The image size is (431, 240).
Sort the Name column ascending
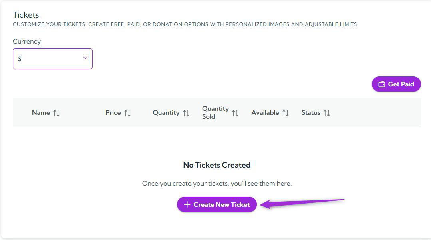point(57,113)
